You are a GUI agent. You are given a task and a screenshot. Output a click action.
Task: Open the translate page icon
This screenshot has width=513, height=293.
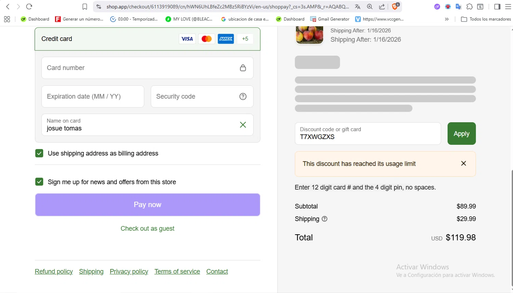(357, 6)
